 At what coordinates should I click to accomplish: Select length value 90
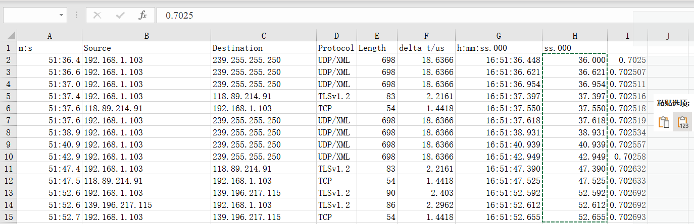point(377,193)
